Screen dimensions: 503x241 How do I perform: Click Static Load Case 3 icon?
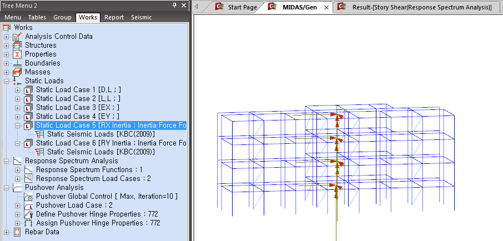coord(28,108)
